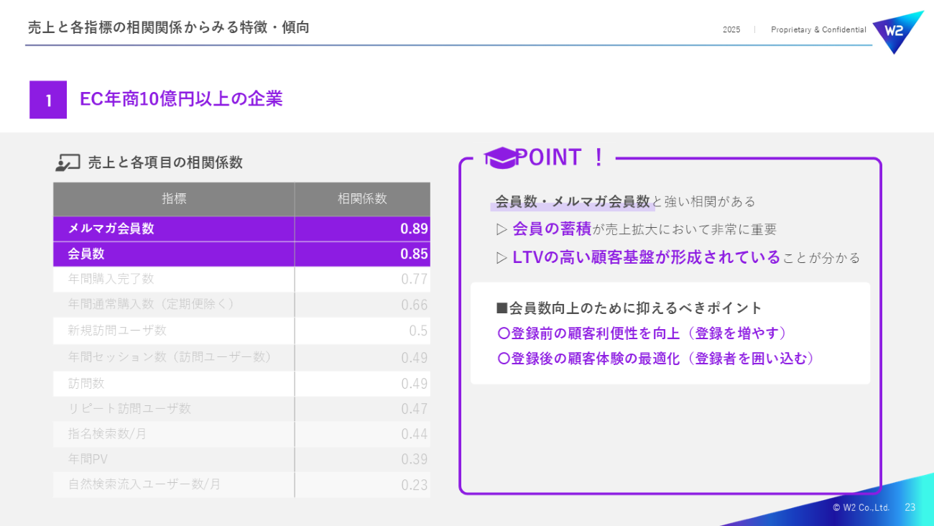934x526 pixels.
Task: Click the presenter icon beside 売上と各項目の相関係数
Action: pyautogui.click(x=68, y=162)
